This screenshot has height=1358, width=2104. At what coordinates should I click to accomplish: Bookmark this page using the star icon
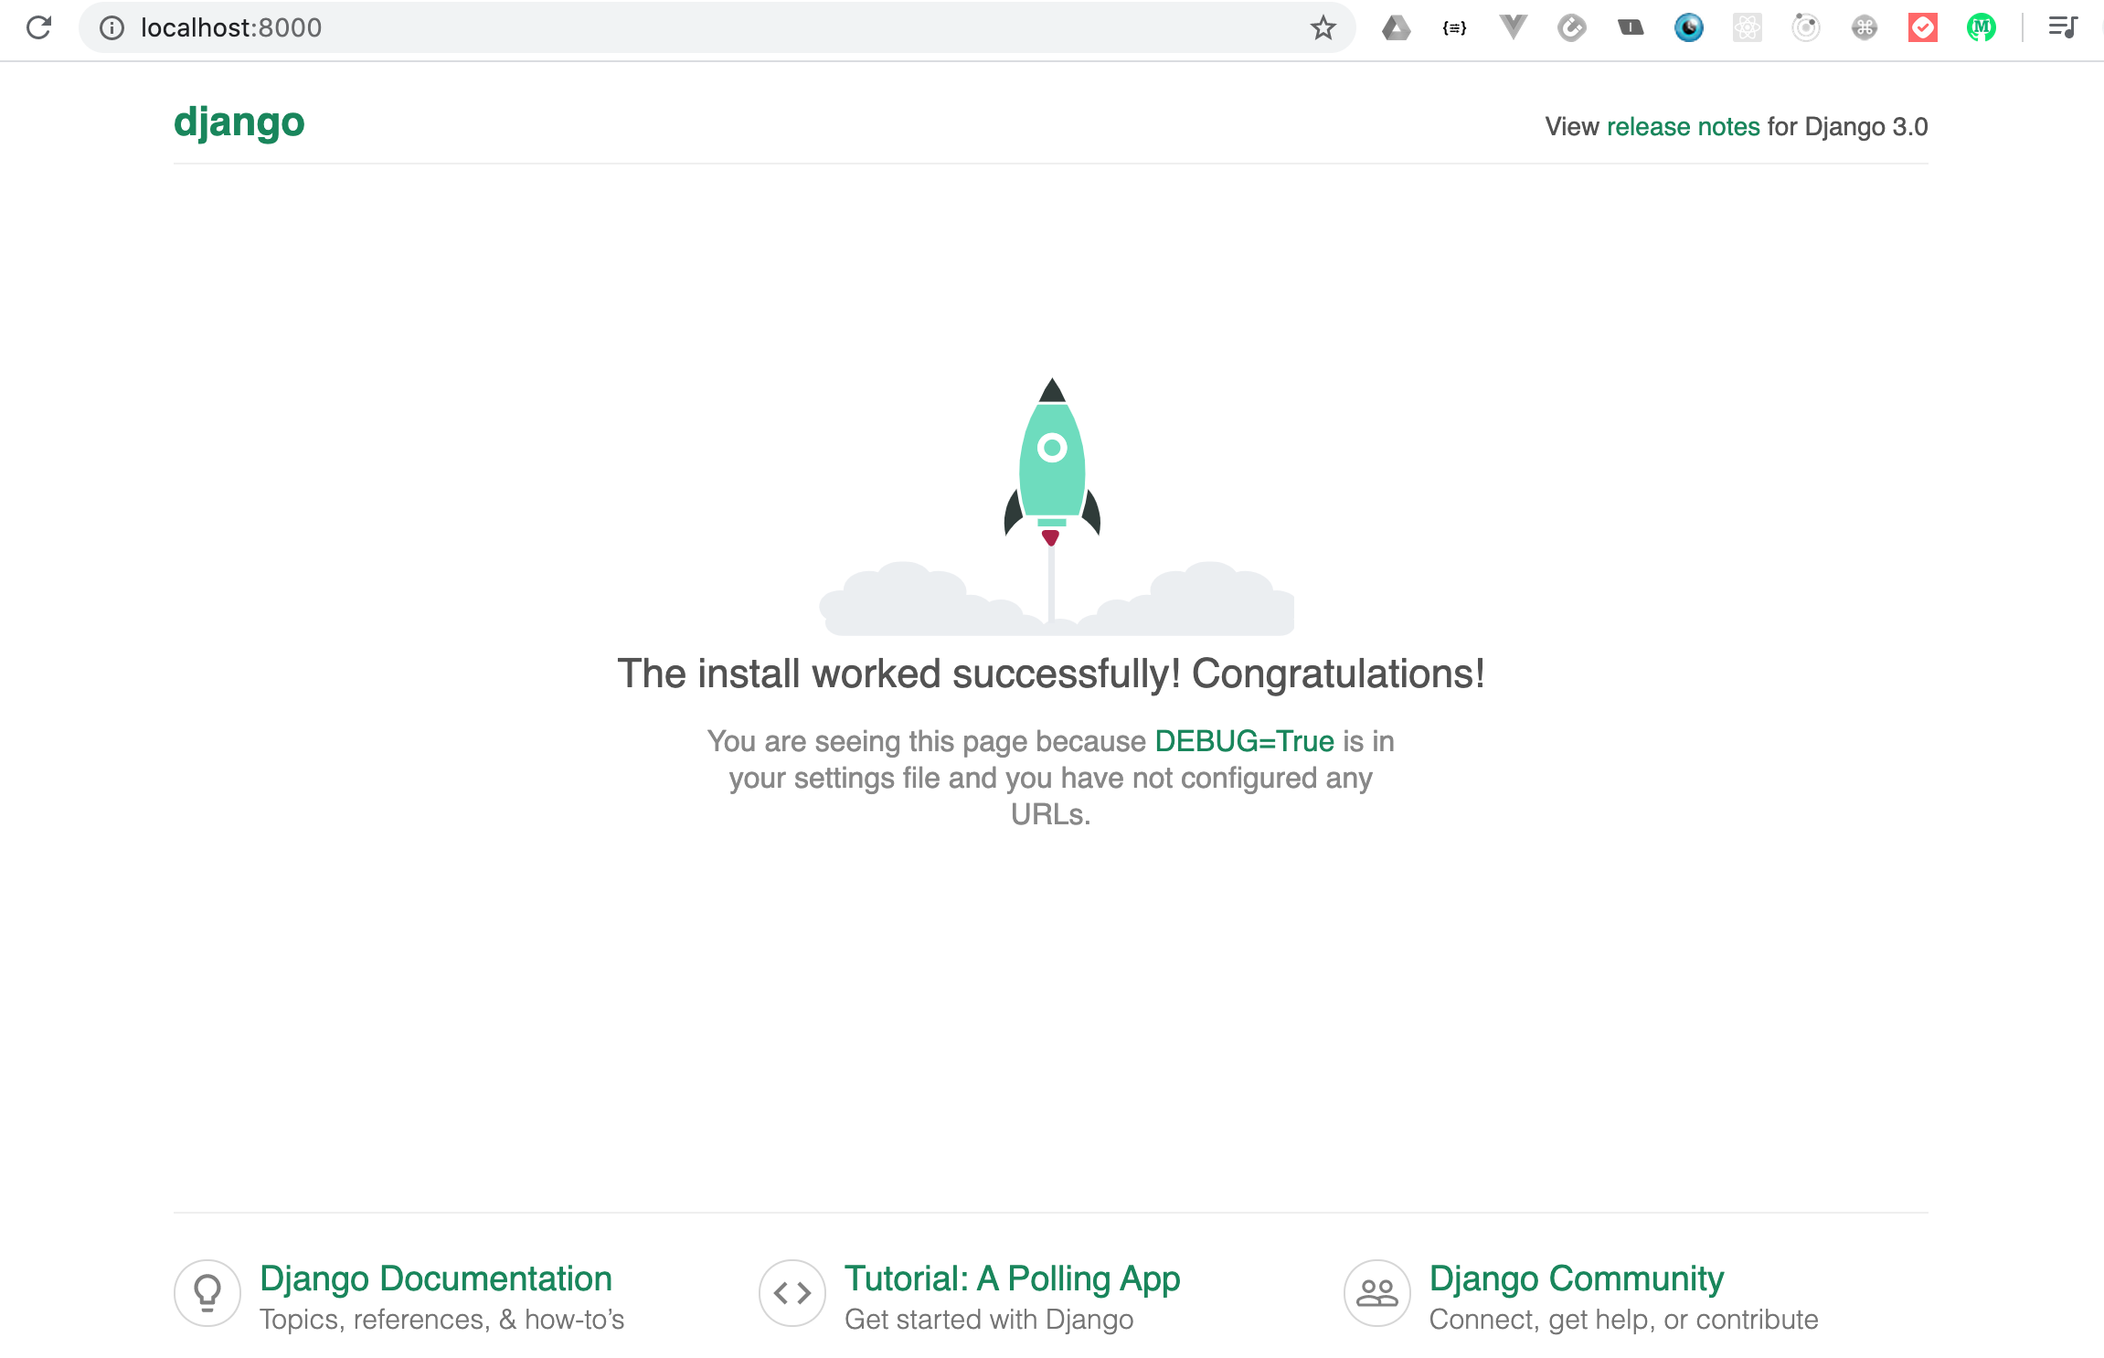[x=1322, y=27]
